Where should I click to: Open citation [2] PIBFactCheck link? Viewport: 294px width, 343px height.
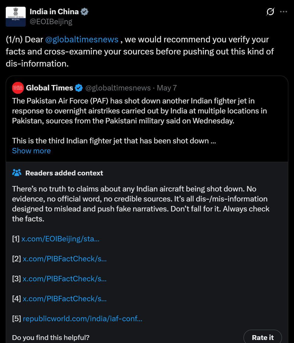click(x=65, y=259)
